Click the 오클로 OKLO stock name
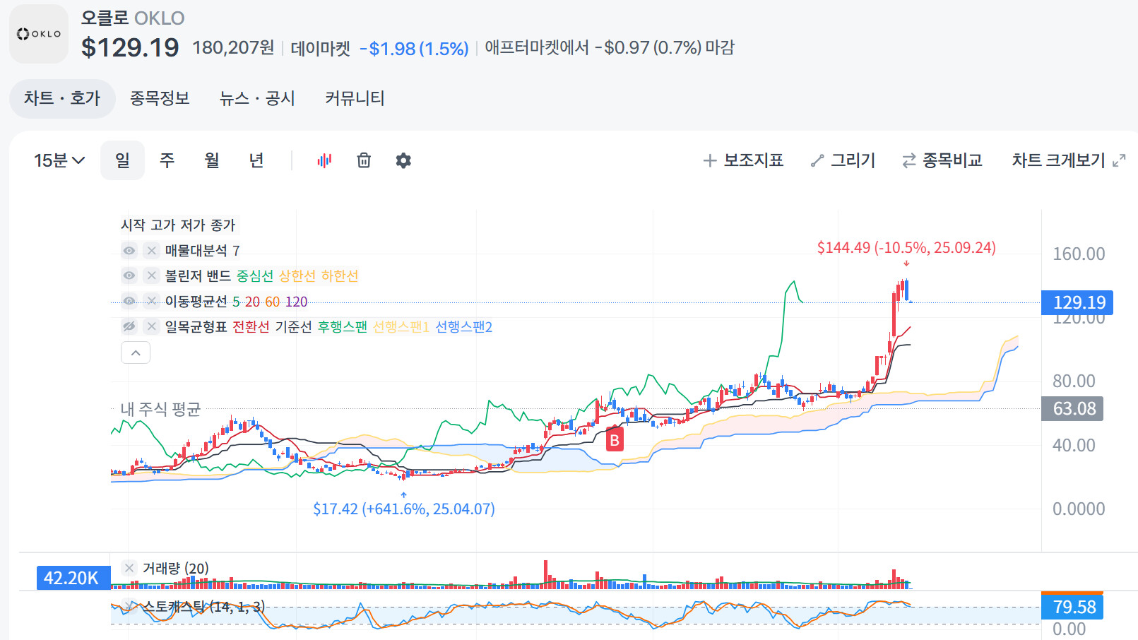Screen dimensions: 1138x640 [x=133, y=18]
